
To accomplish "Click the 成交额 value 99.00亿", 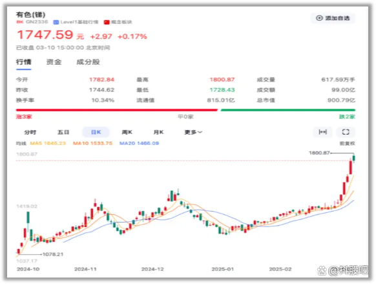I will tap(343, 90).
